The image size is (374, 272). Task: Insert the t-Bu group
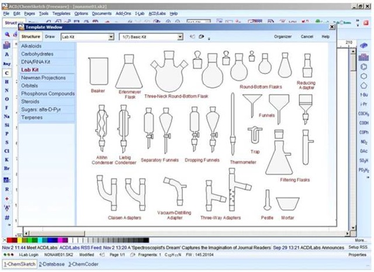(363, 95)
